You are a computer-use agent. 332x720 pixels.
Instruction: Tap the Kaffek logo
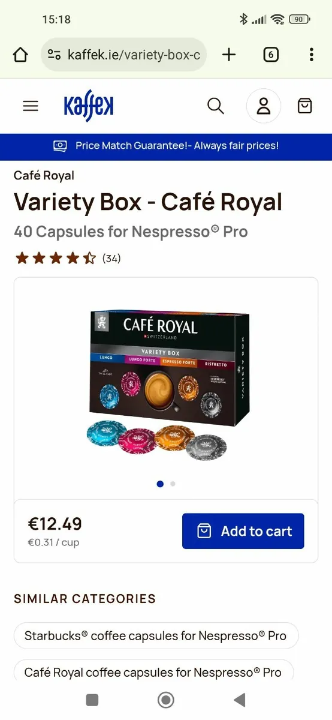89,106
